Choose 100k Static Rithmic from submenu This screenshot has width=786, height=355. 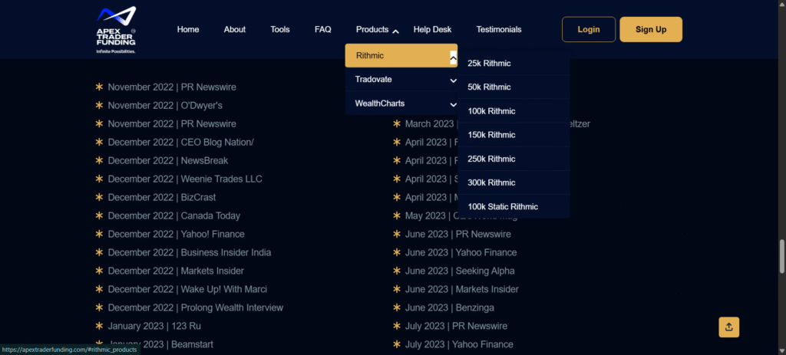tap(514, 206)
